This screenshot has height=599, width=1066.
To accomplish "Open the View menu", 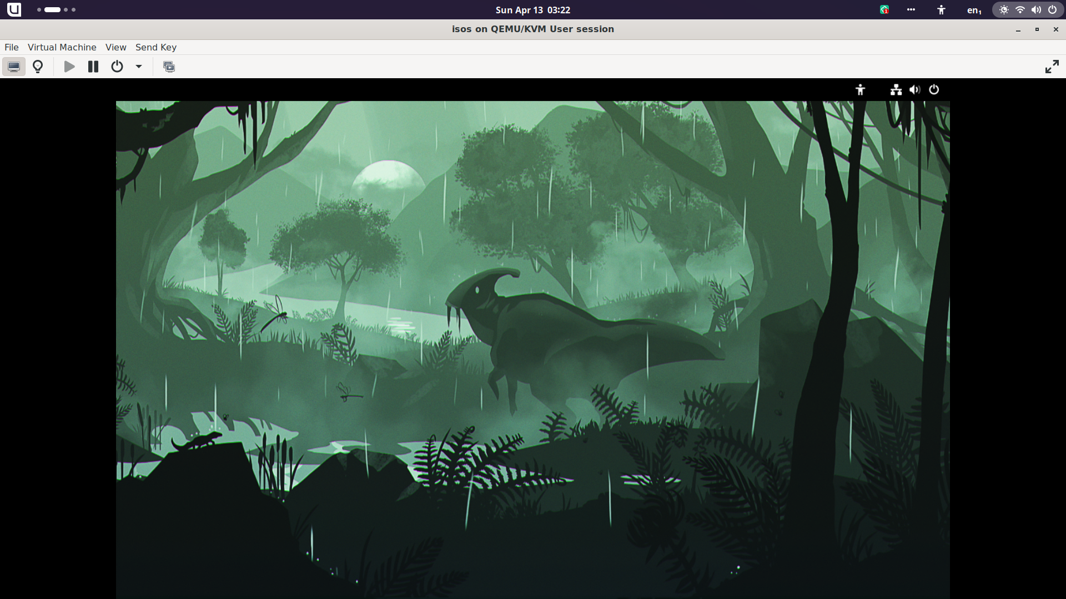I will point(116,47).
